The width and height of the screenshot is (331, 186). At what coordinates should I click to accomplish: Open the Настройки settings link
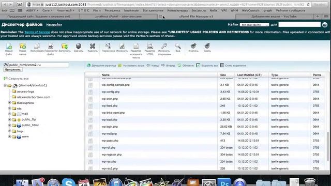pos(54,25)
